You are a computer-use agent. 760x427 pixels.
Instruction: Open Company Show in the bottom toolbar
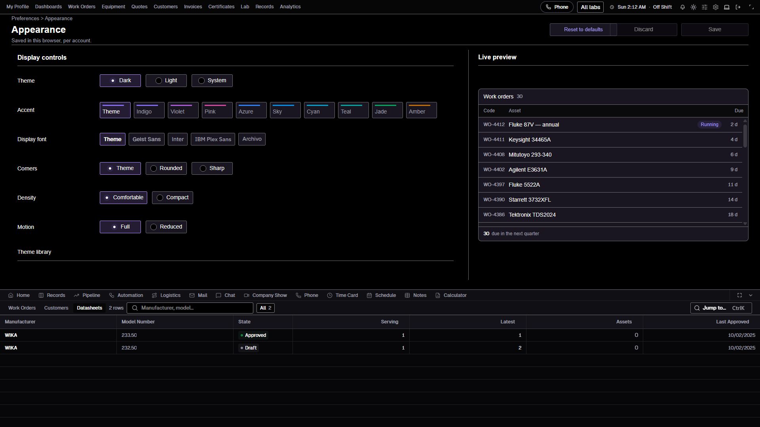[266, 295]
